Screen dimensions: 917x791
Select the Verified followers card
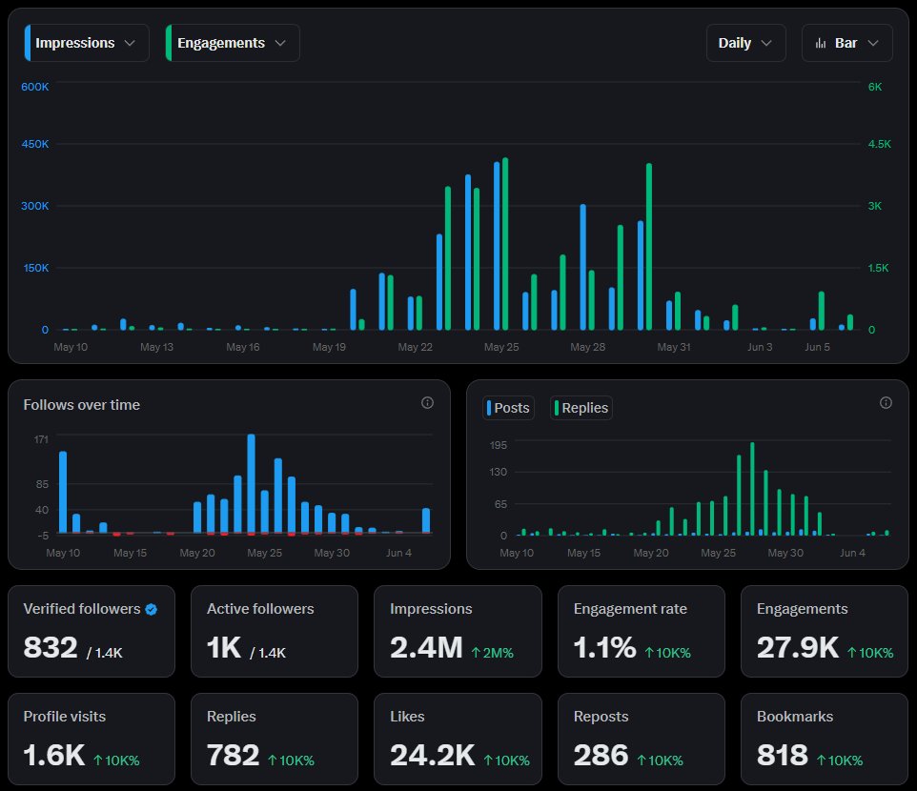tap(92, 632)
